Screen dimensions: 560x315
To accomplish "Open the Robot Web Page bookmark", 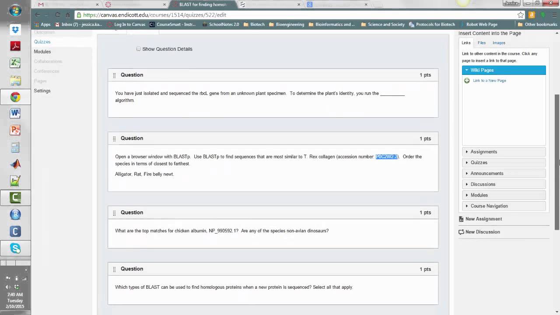I will click(x=478, y=24).
